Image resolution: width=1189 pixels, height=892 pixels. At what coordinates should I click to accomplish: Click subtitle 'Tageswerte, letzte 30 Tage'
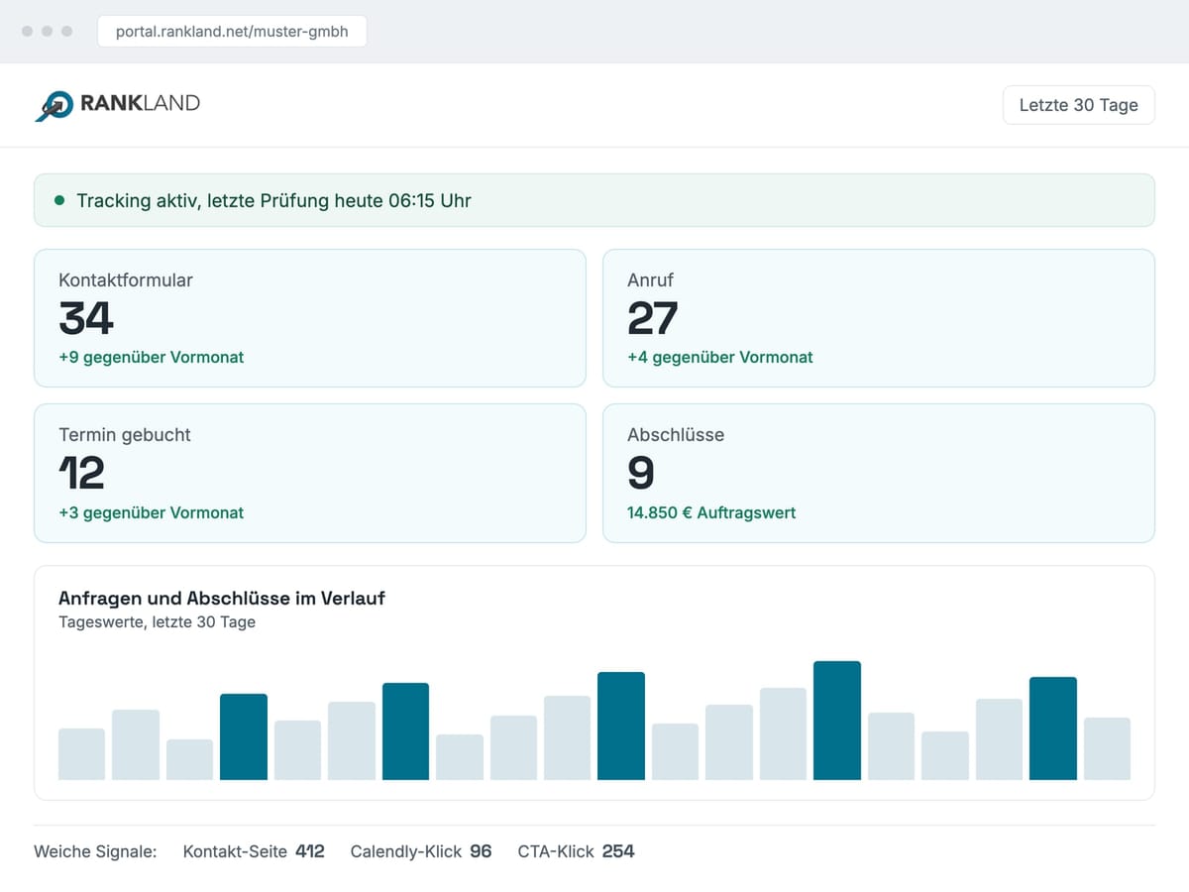(158, 622)
